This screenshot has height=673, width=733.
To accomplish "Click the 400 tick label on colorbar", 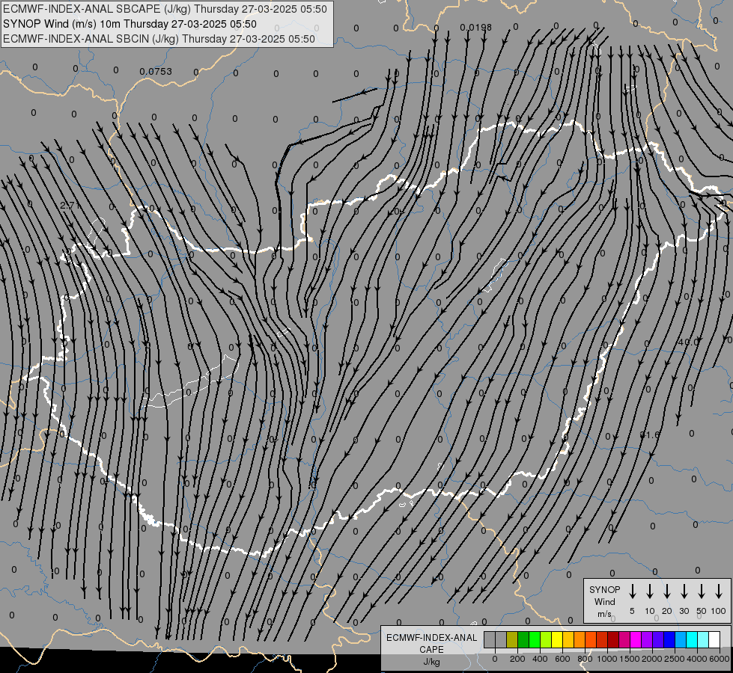I will [x=540, y=659].
